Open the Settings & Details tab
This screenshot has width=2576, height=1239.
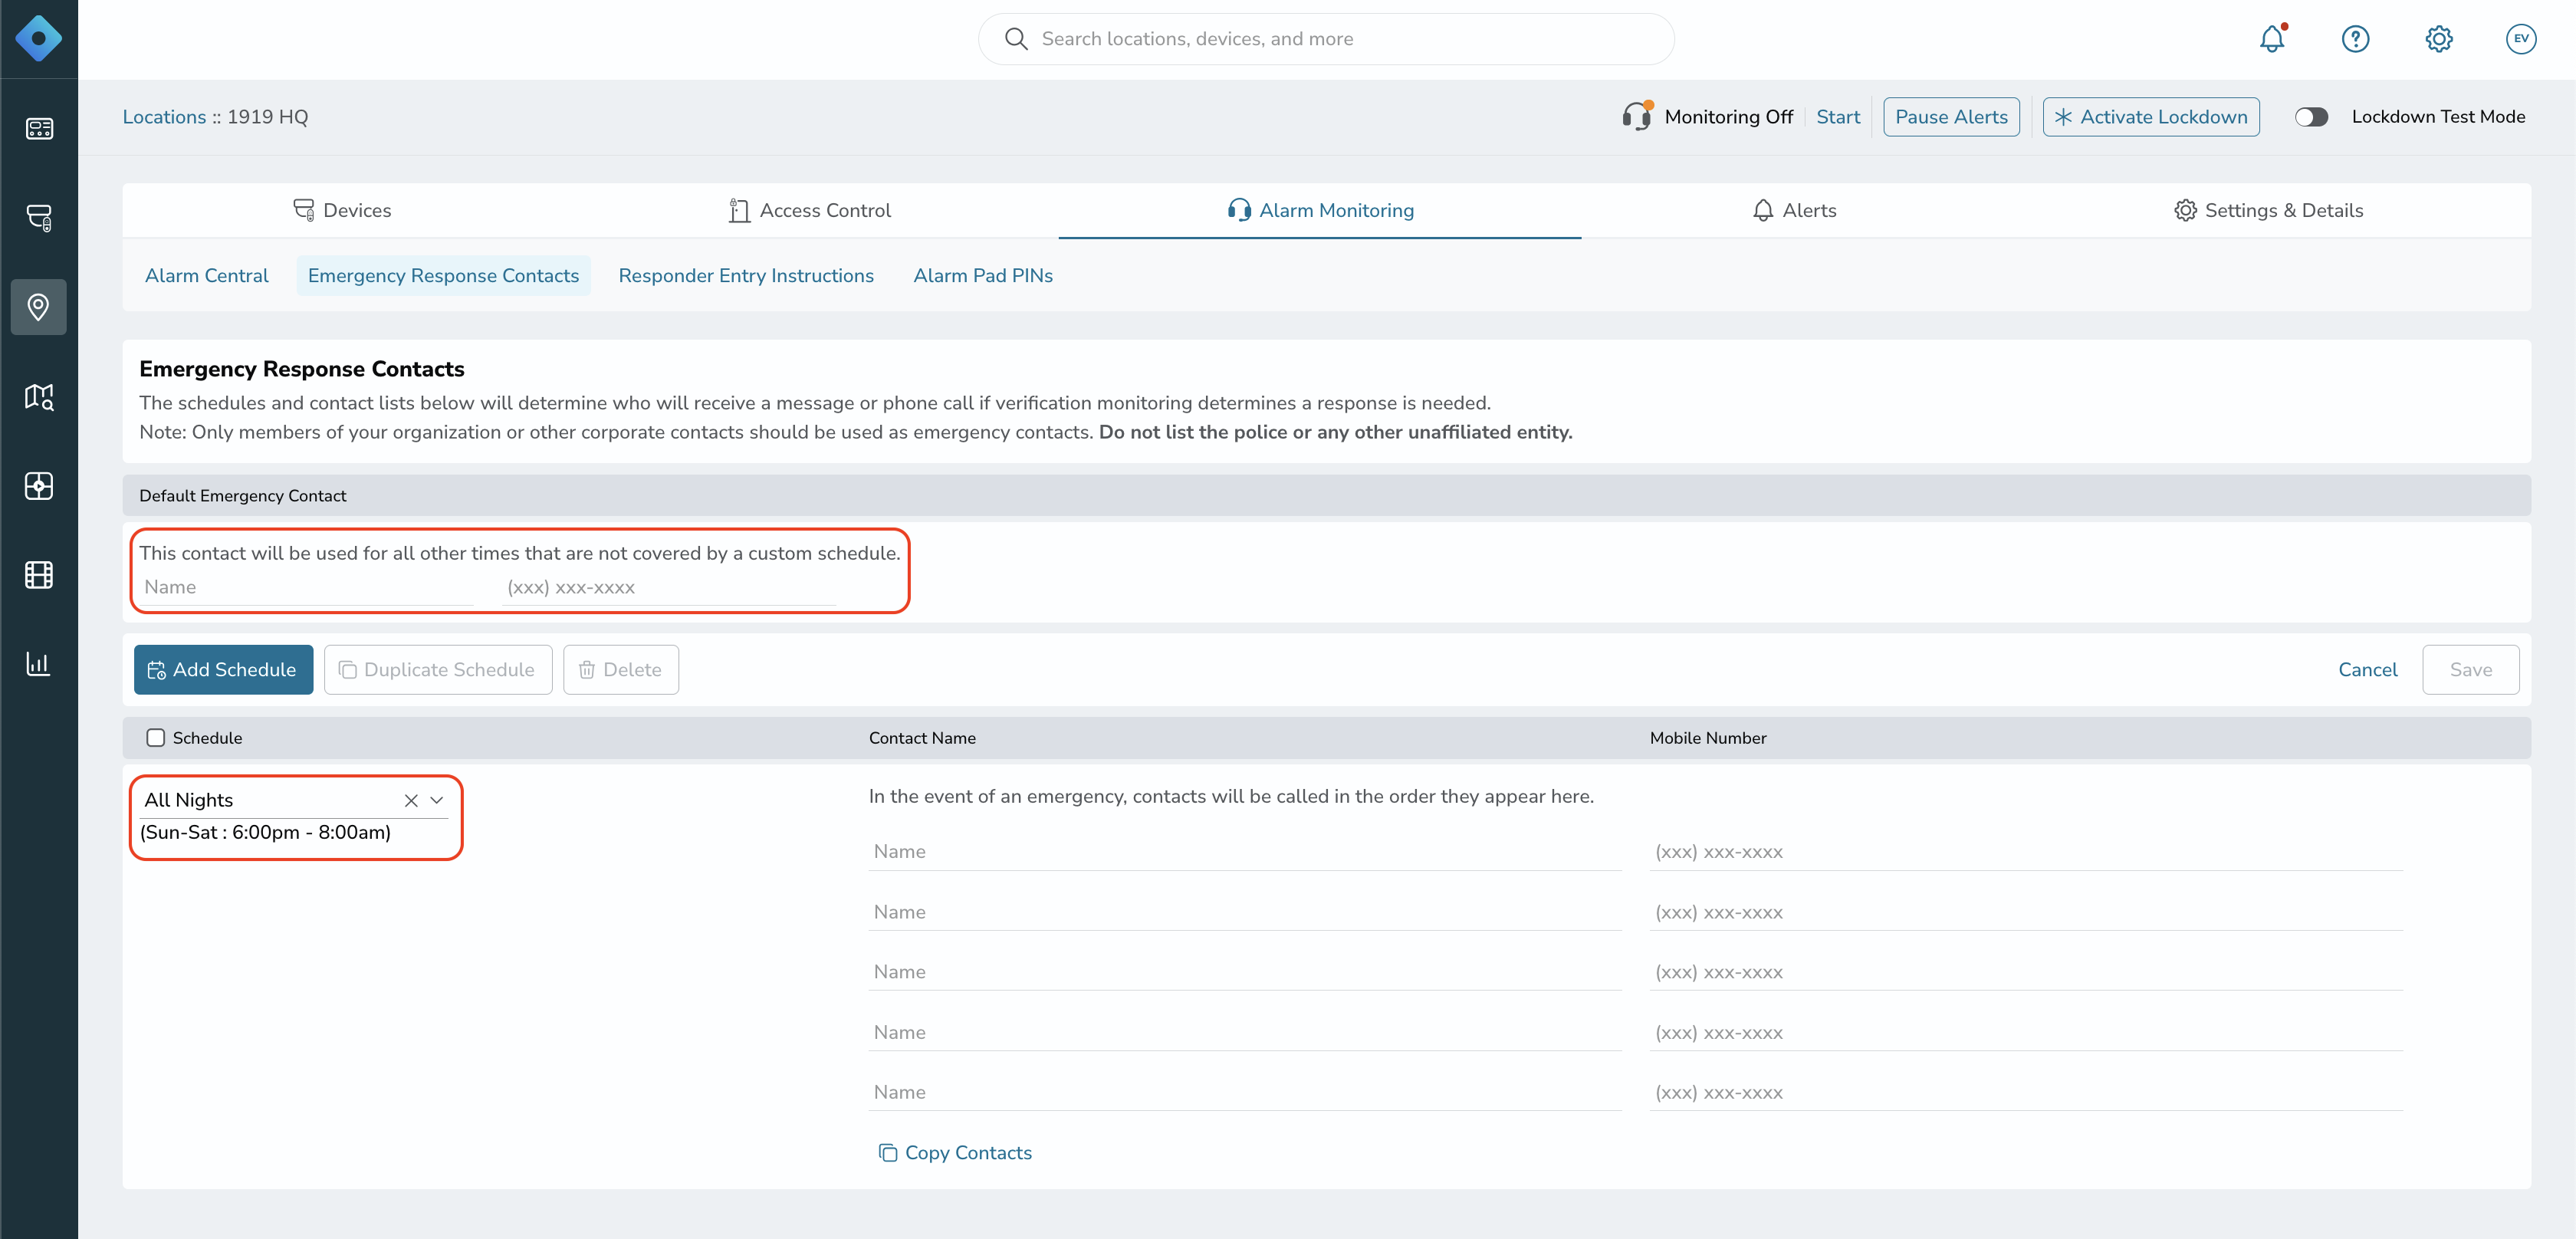coord(2268,210)
